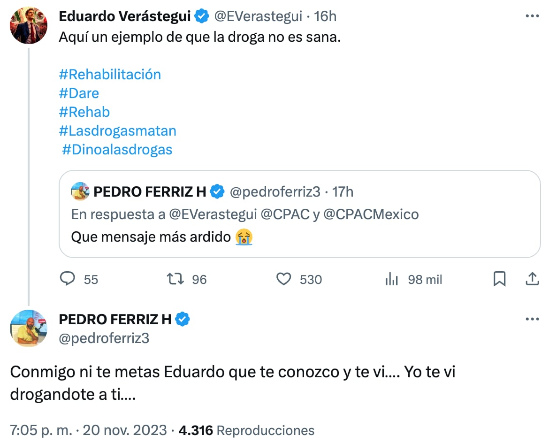This screenshot has width=549, height=443.
Task: Open the #Rehabilitación hashtag
Action: point(110,75)
